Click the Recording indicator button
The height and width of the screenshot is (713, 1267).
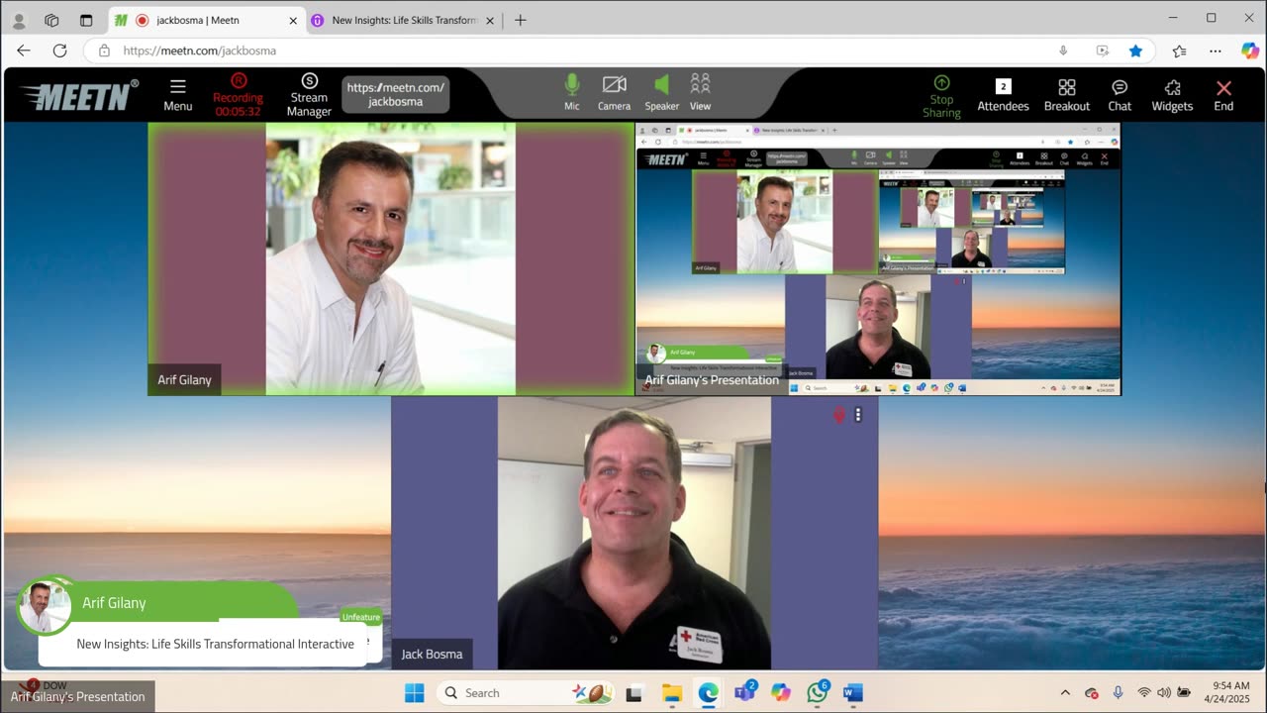pyautogui.click(x=239, y=95)
